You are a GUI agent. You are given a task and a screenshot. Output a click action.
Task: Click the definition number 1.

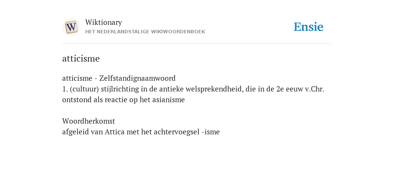[x=65, y=89]
